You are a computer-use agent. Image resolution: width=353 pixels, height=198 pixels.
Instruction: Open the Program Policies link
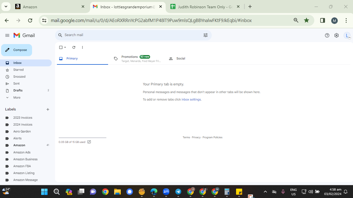click(x=212, y=137)
